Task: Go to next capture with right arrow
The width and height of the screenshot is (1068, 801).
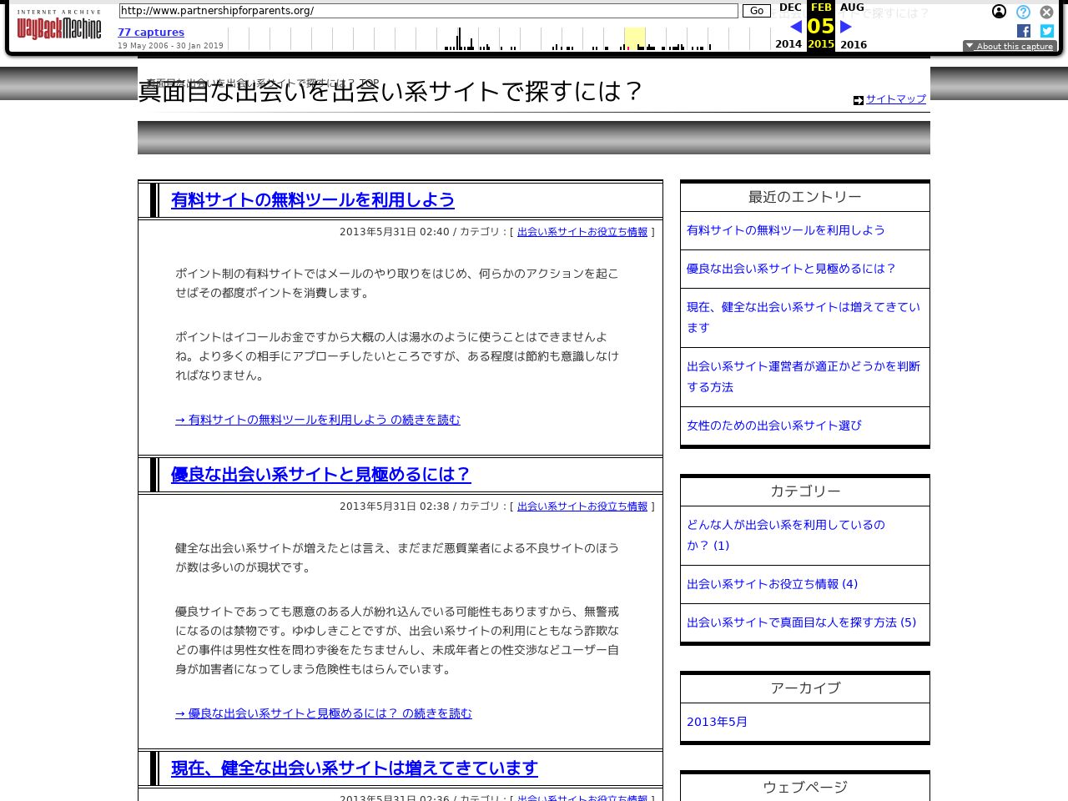Action: (846, 26)
